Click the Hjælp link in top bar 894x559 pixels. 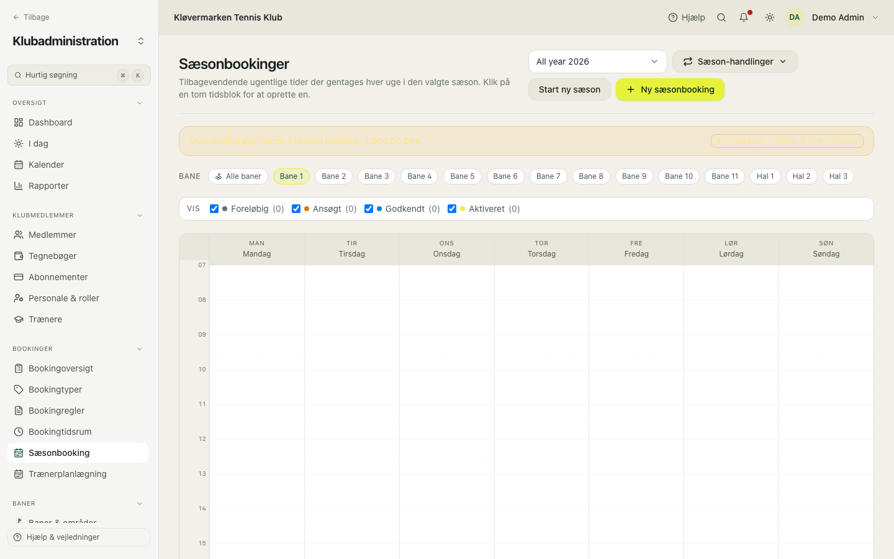tap(687, 17)
